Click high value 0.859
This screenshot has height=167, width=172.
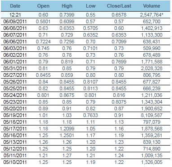point(67,75)
